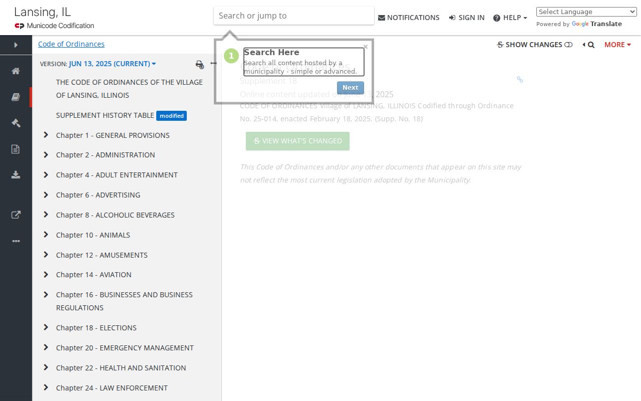
Task: Open the gavel ordinances sidebar icon
Action: 16,123
